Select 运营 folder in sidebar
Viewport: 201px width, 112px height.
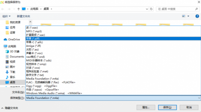10,33
